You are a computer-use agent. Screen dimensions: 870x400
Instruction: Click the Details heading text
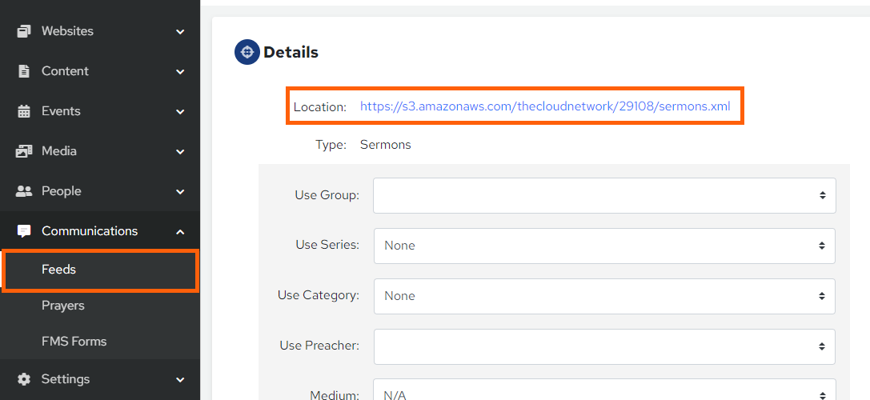pyautogui.click(x=291, y=53)
